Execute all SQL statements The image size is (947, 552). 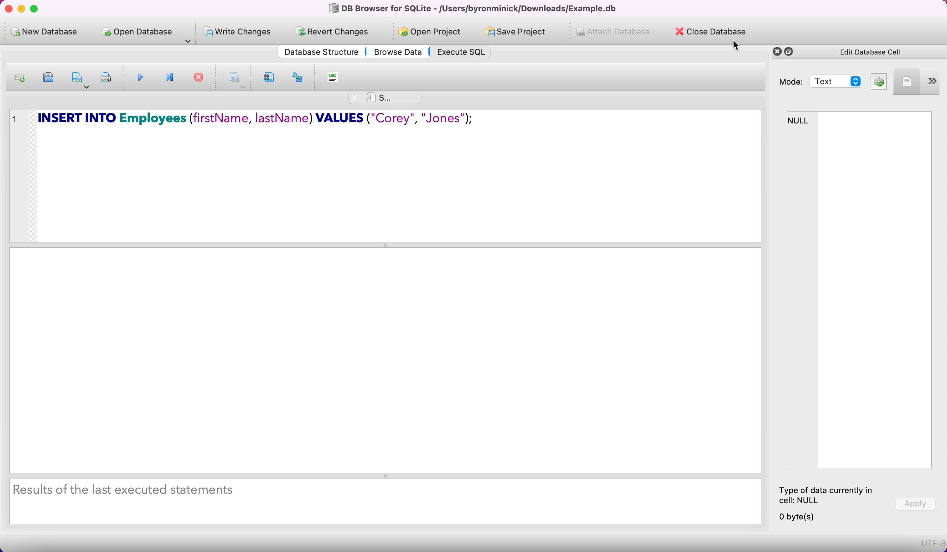coord(140,77)
